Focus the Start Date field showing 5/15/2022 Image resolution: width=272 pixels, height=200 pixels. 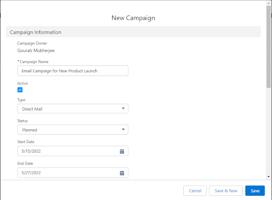(73, 151)
